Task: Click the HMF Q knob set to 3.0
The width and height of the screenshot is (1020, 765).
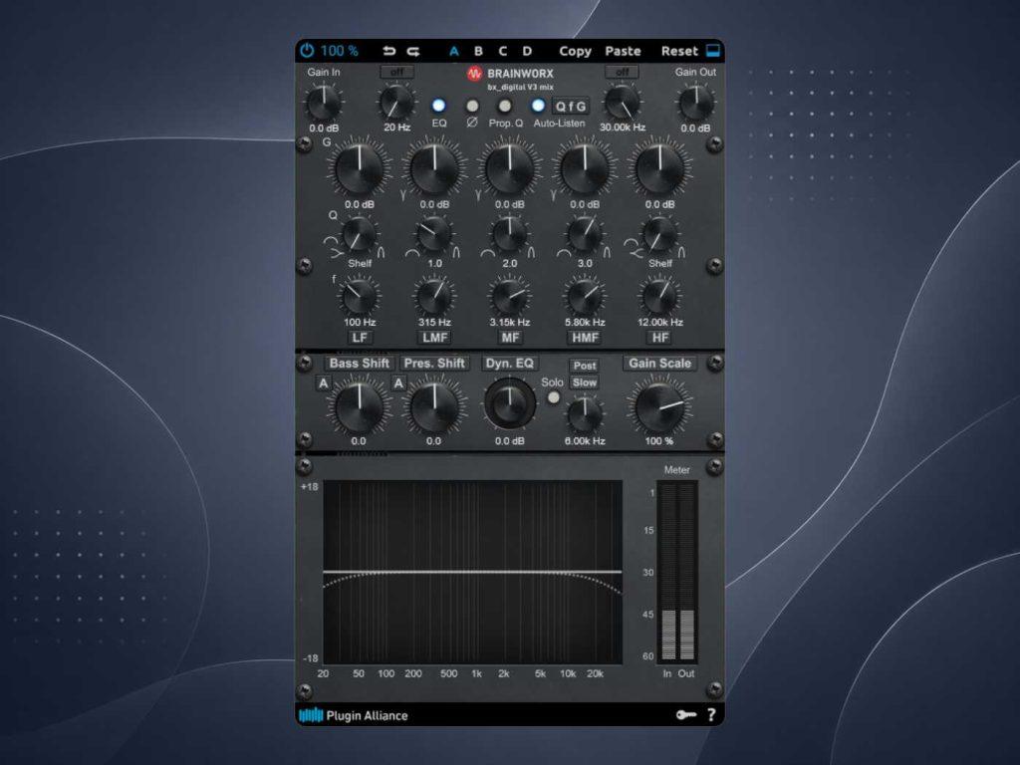Action: (x=584, y=235)
